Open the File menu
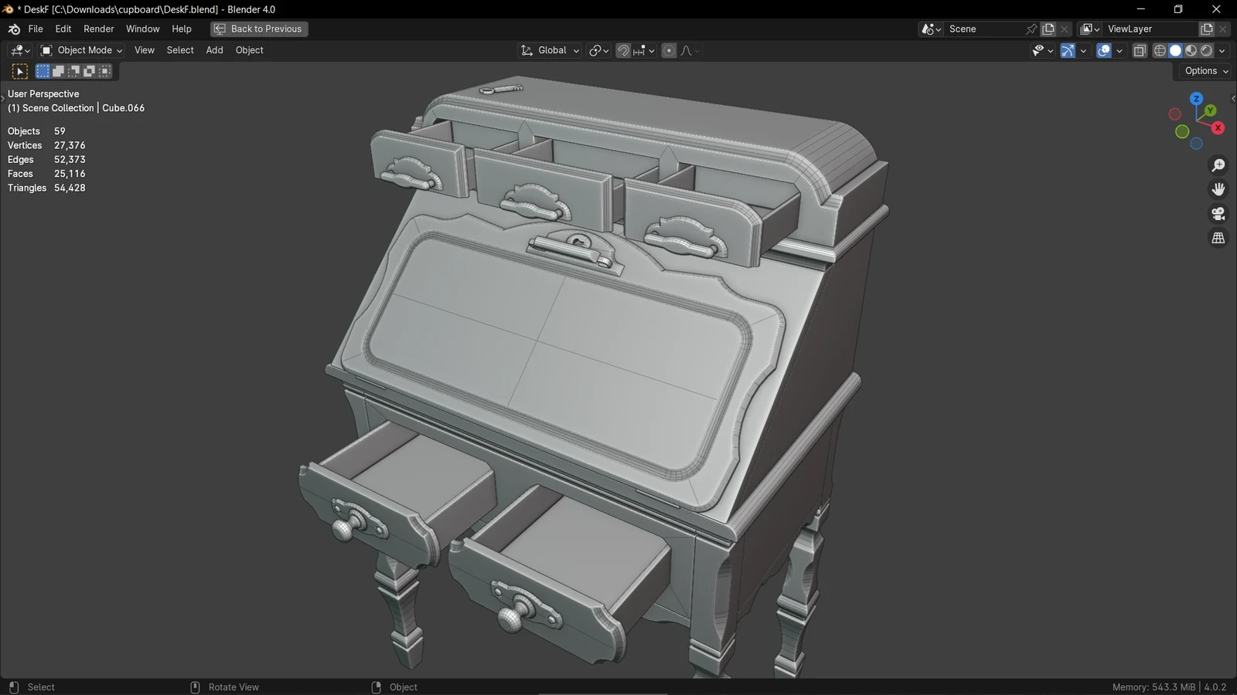This screenshot has width=1237, height=695. pos(36,29)
